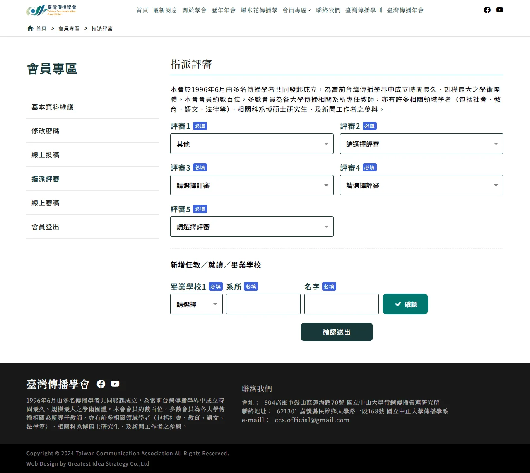Image resolution: width=530 pixels, height=473 pixels.
Task: Open the Facebook icon in the header
Action: (487, 10)
